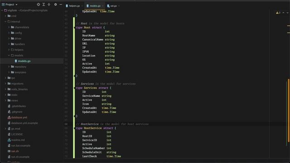Close the models.go tab
This screenshot has width=290, height=163.
[103, 6]
